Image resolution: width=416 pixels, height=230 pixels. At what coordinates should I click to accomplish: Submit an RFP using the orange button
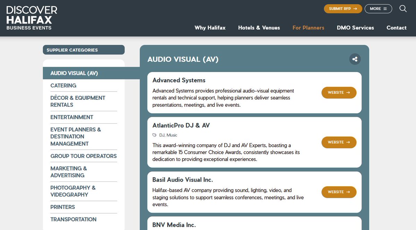343,9
